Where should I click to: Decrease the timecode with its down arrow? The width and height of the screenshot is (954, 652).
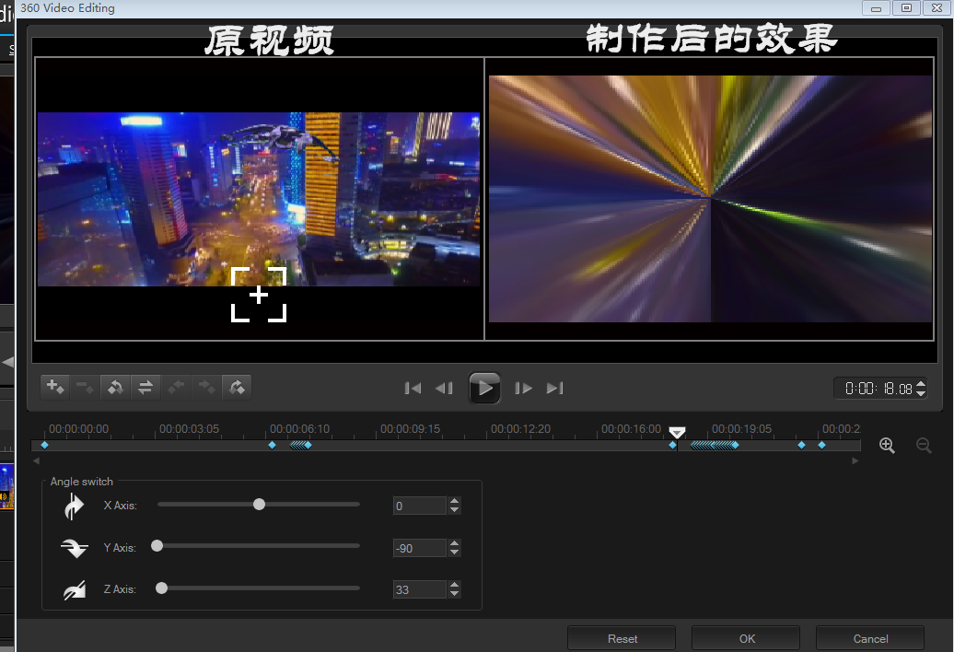pyautogui.click(x=921, y=393)
